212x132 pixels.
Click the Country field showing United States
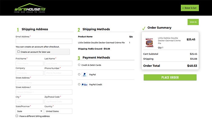[x=58, y=111]
